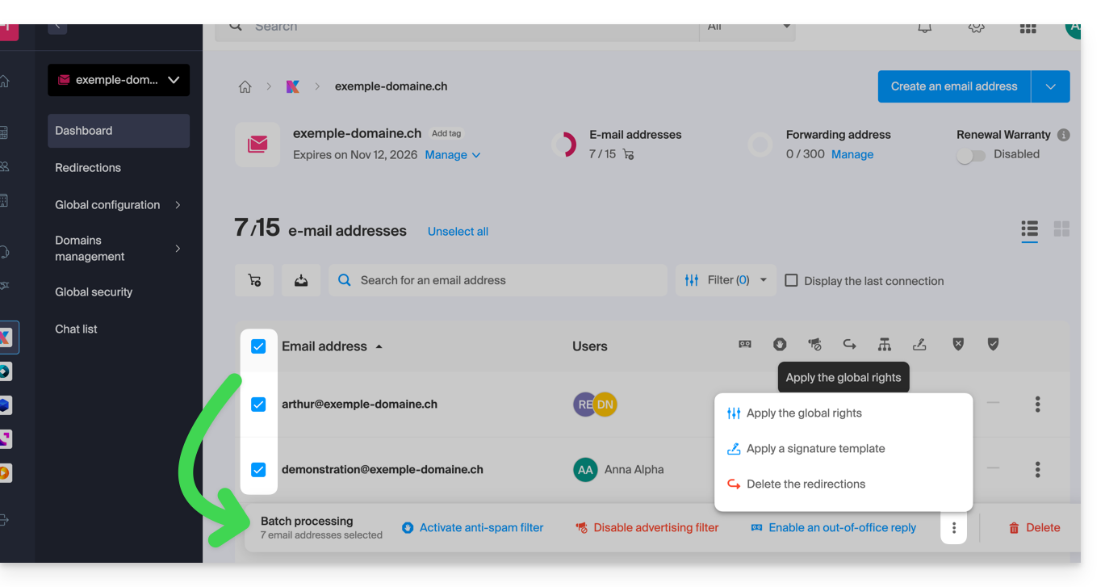Click the export list button beside the cart
The width and height of the screenshot is (1105, 587).
coord(301,280)
